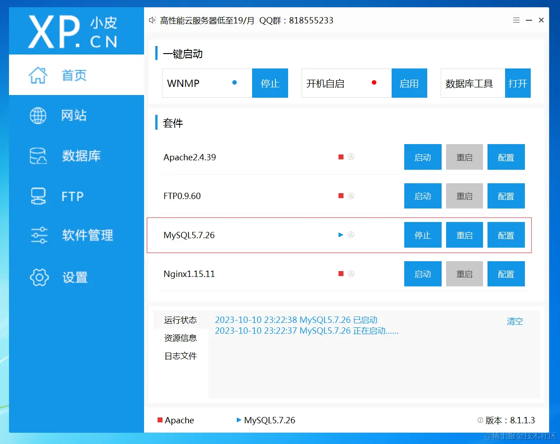The height and width of the screenshot is (444, 560).
Task: Click the circled A icon next to FTP0.9.60
Action: tap(351, 196)
